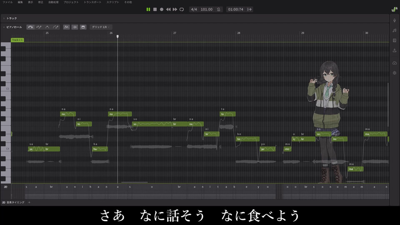The width and height of the screenshot is (400, 225).
Task: Collapse the ピアノロール panel
Action: point(4,27)
